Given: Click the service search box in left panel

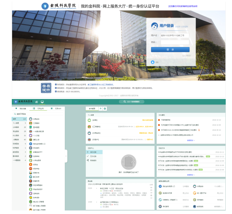Looking at the screenshot, I should pos(38,114).
